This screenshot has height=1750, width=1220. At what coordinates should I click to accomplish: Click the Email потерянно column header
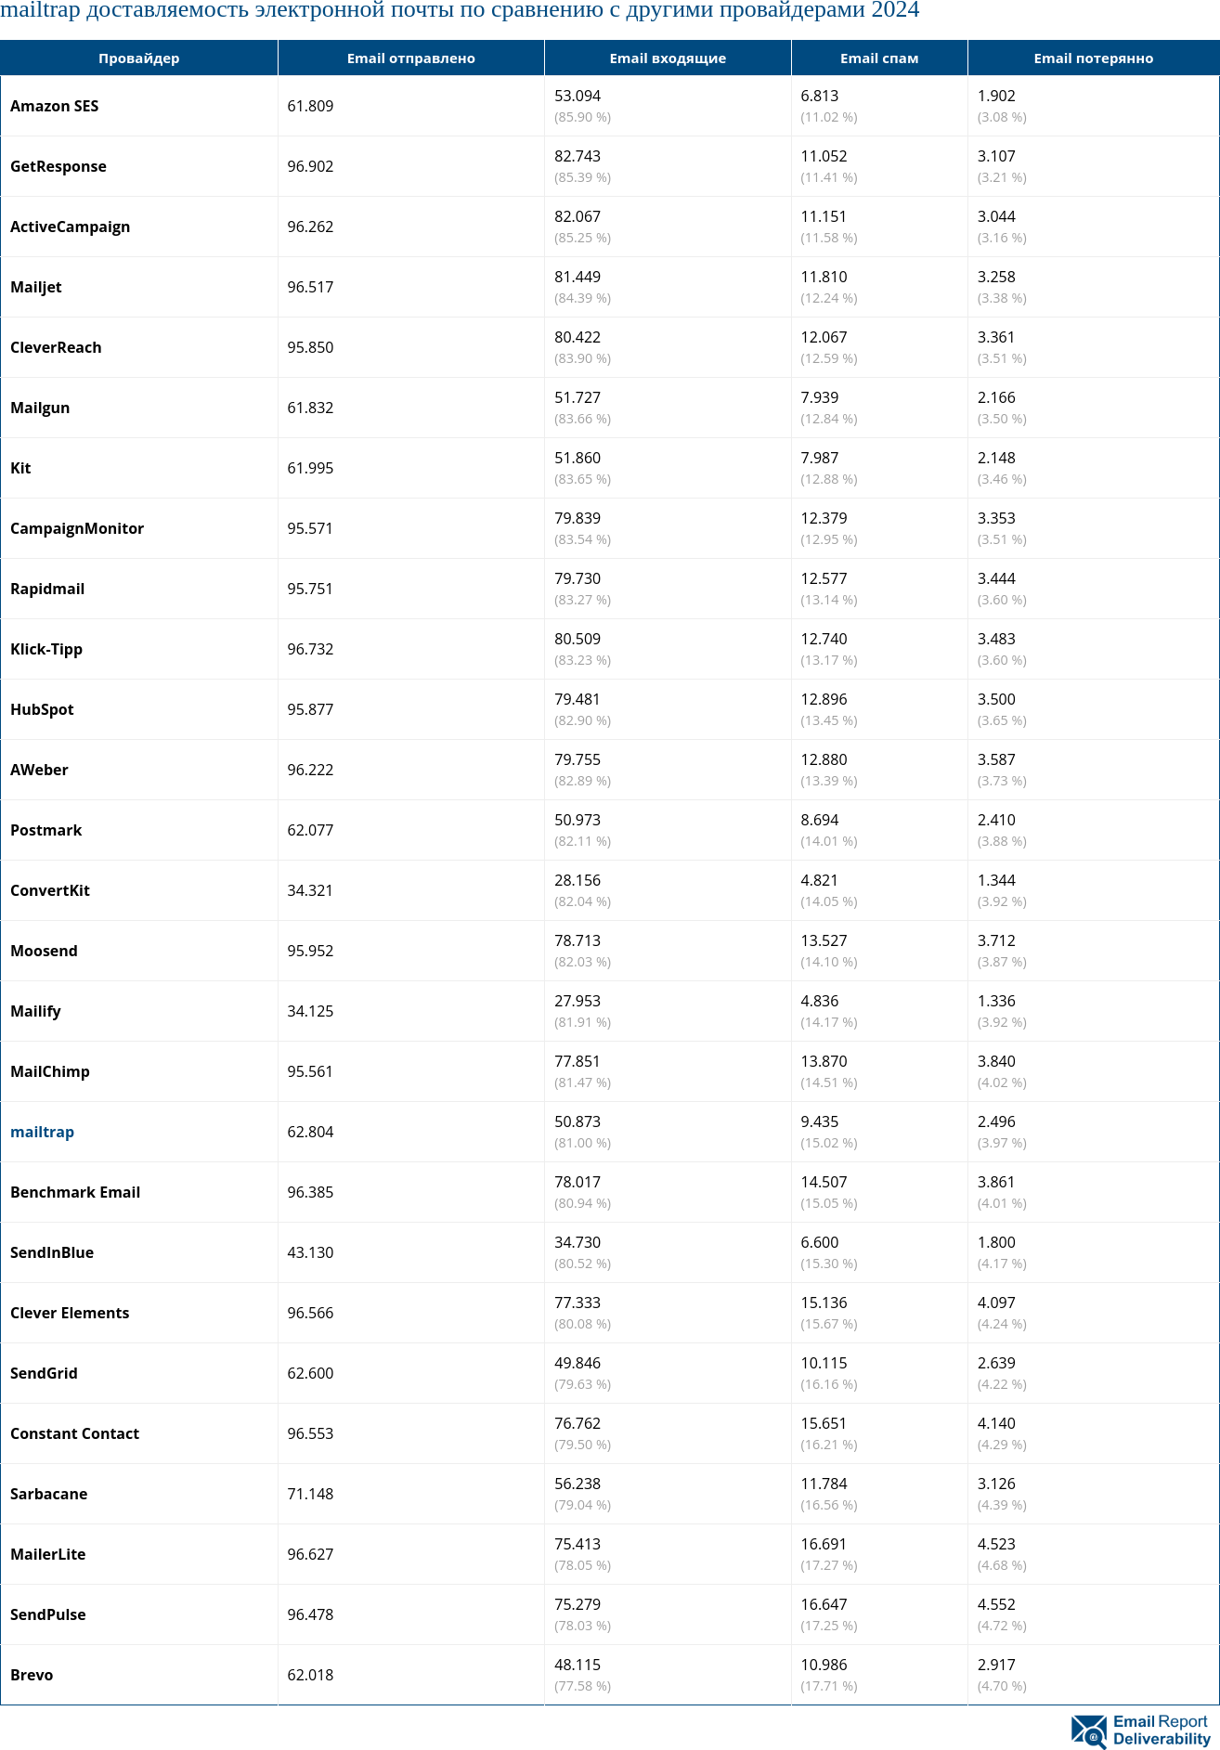tap(1093, 58)
